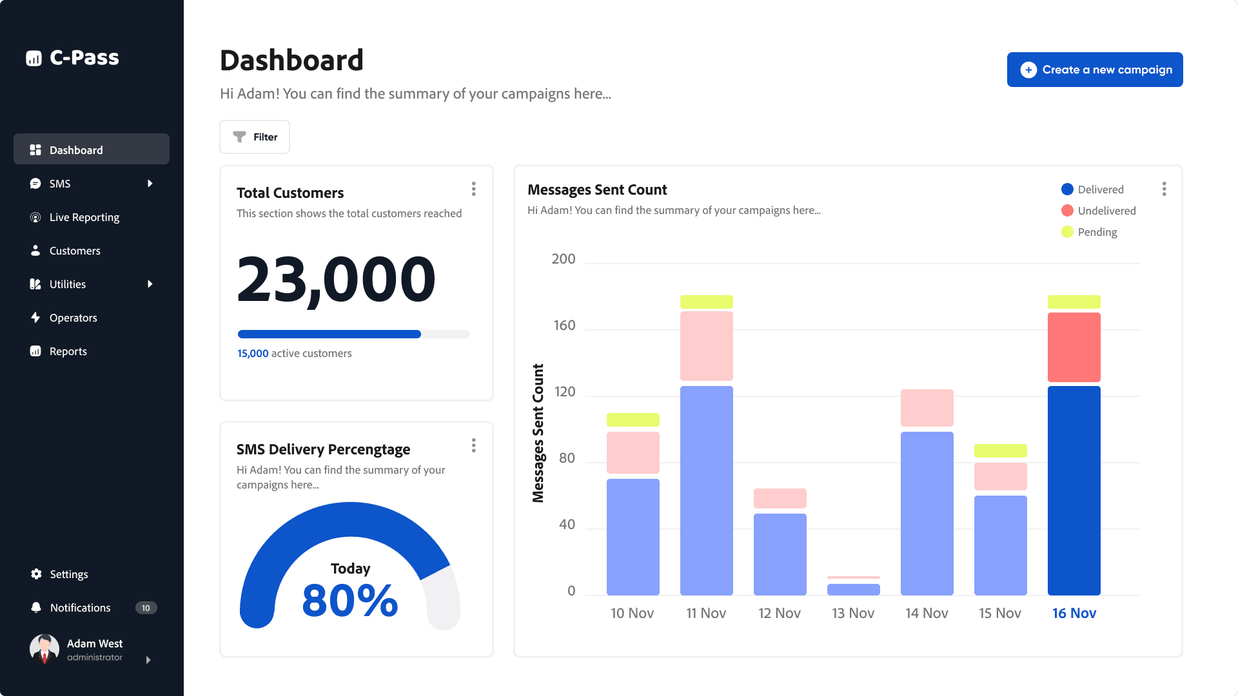Expand the SMS submenu arrow
The width and height of the screenshot is (1238, 696).
click(x=150, y=184)
